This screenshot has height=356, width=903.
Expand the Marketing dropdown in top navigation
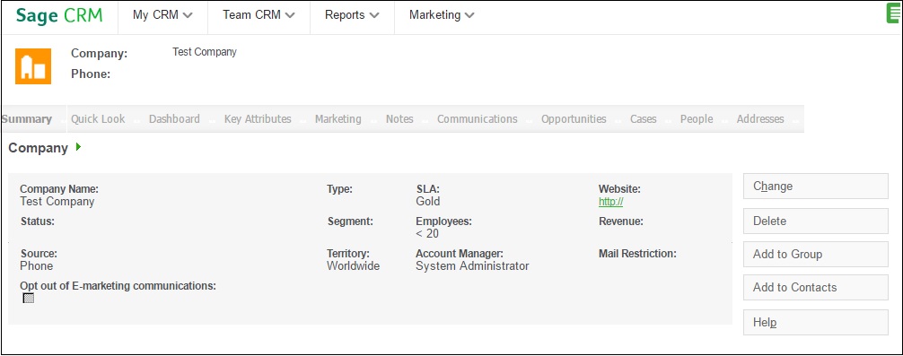(x=442, y=15)
